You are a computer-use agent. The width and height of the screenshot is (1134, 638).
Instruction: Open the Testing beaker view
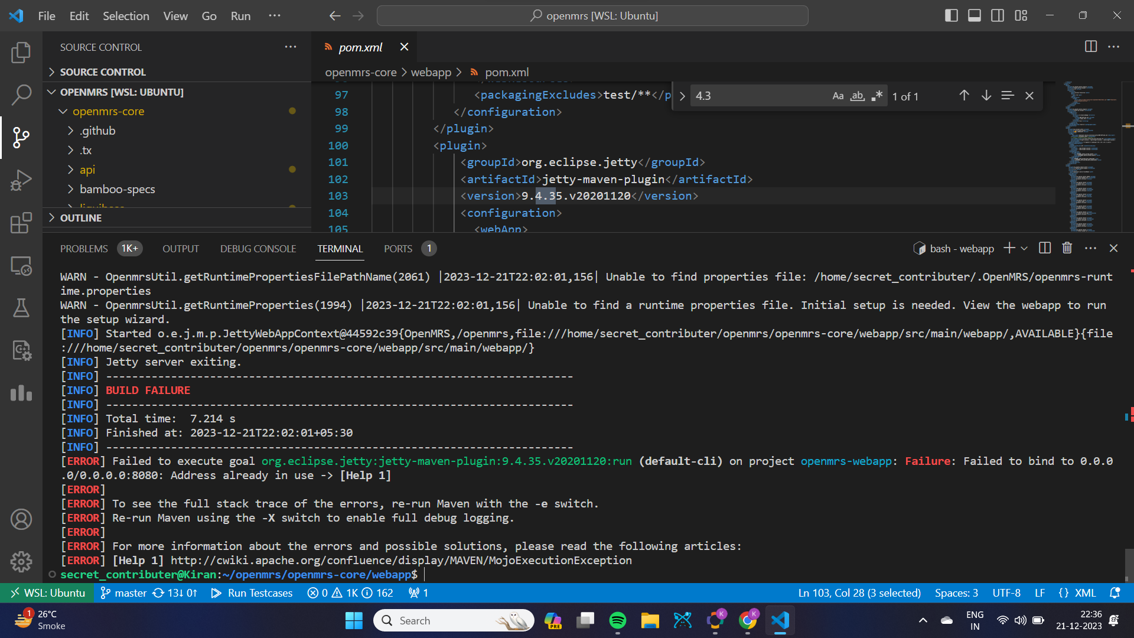tap(21, 308)
